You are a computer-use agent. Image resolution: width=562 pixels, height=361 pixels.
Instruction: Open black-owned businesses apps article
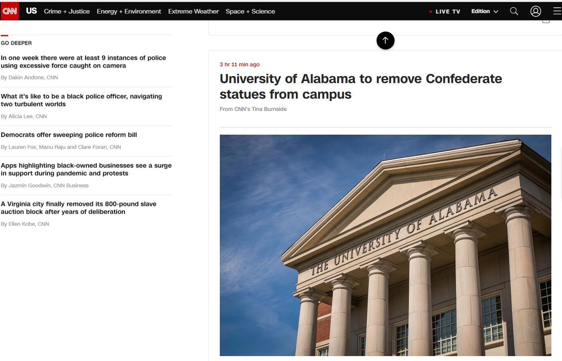tap(86, 169)
